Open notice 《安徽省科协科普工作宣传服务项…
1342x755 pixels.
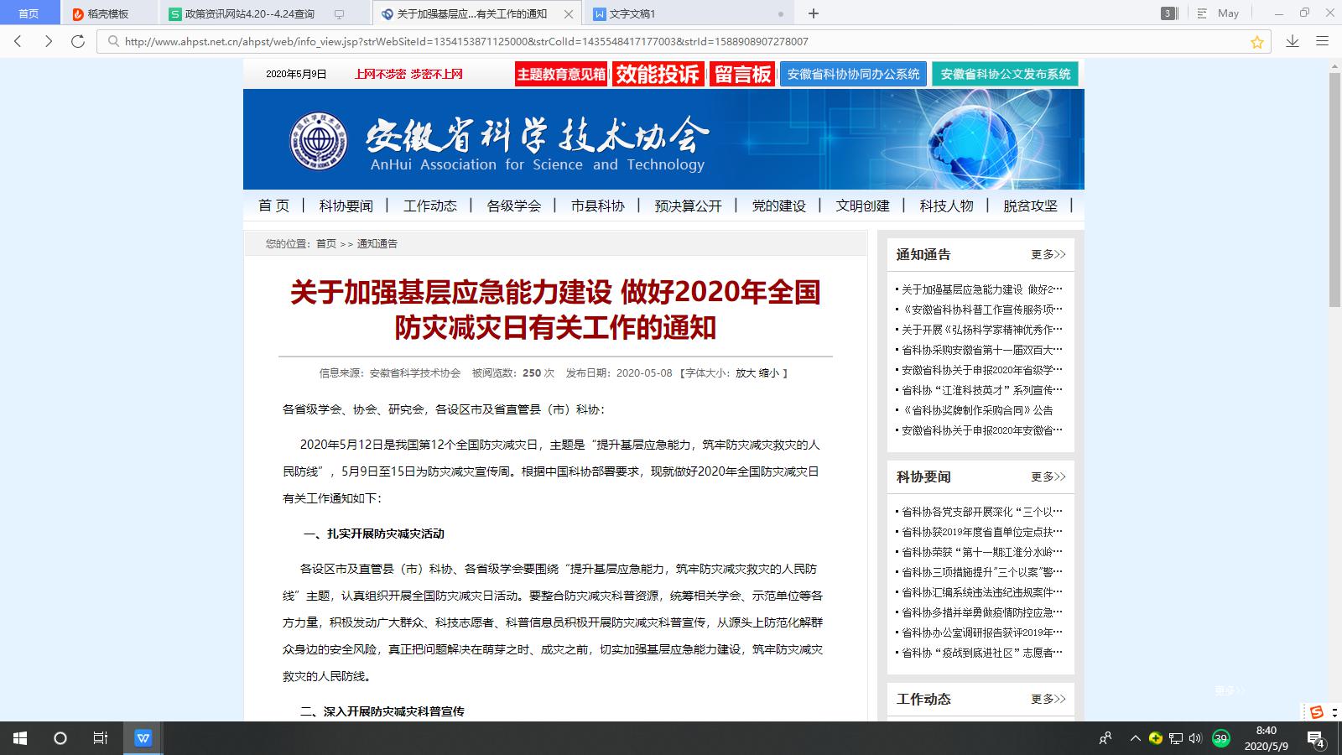tap(981, 310)
